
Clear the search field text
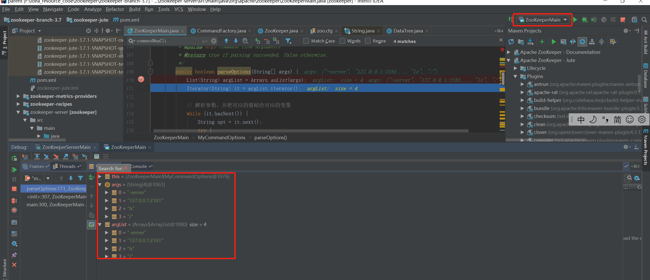pyautogui.click(x=214, y=41)
